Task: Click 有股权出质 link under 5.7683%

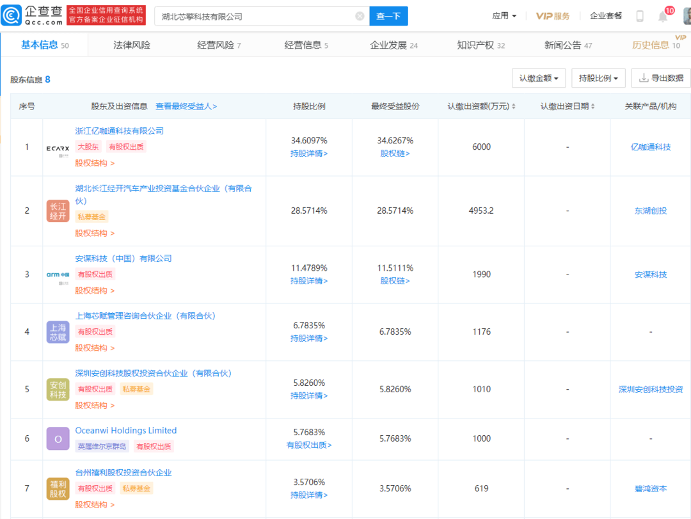Action: [x=309, y=445]
